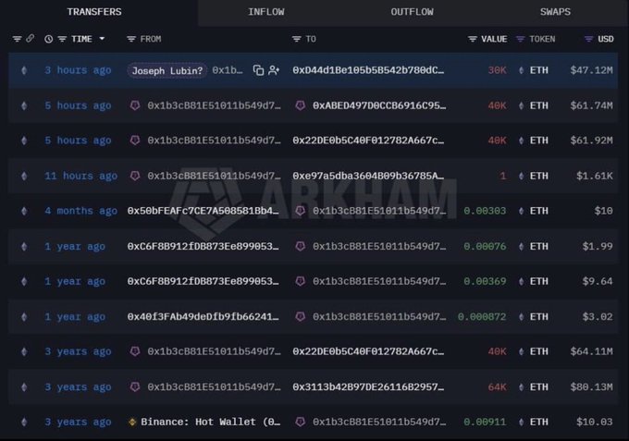
Task: Click the Joseph Lubin? entity label
Action: coord(167,70)
